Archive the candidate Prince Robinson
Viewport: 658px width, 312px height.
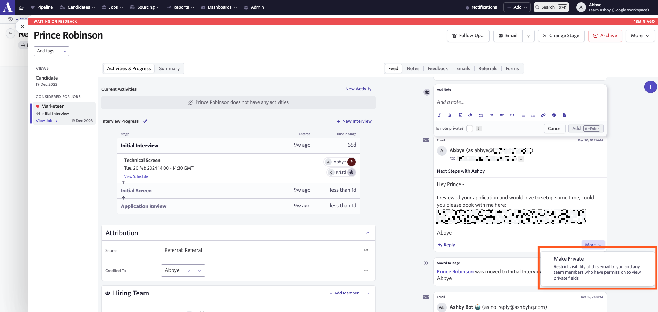pos(605,36)
